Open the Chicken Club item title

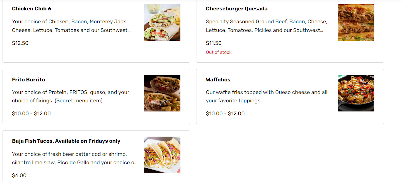pyautogui.click(x=29, y=9)
